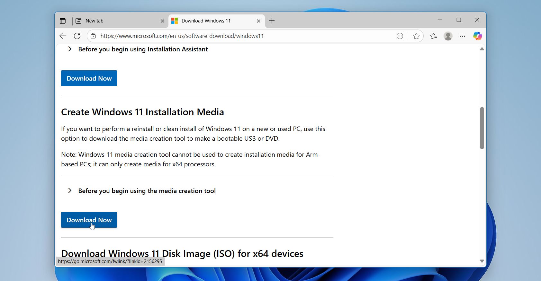Switch to the New tab tab

[x=116, y=21]
